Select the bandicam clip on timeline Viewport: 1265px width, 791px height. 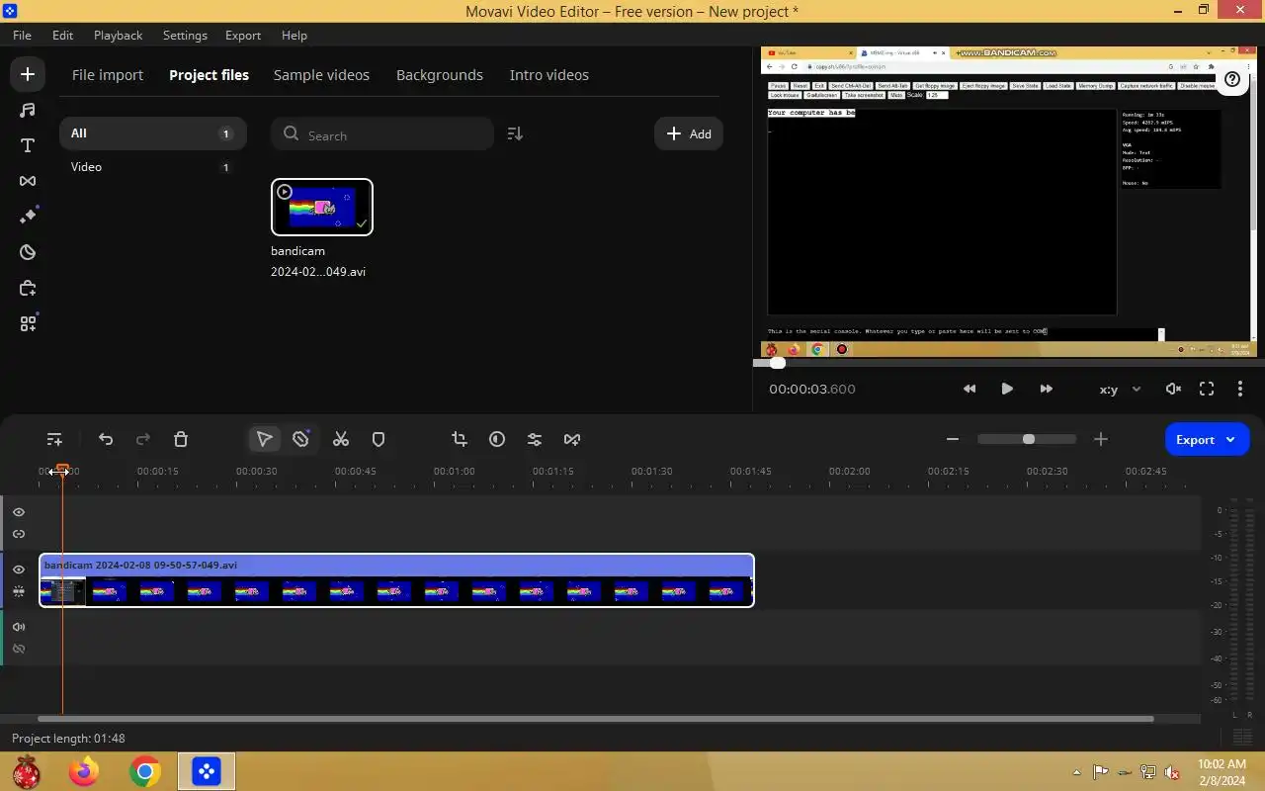pyautogui.click(x=396, y=580)
